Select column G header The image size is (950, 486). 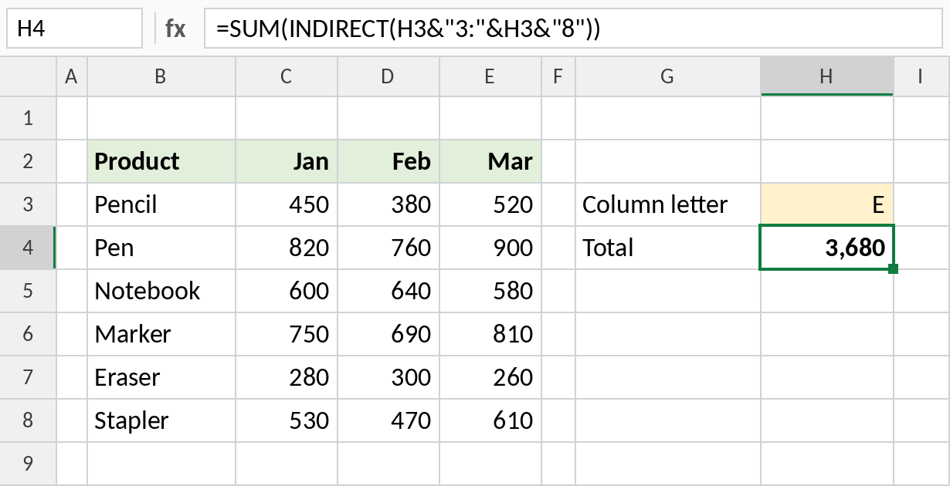pyautogui.click(x=668, y=76)
